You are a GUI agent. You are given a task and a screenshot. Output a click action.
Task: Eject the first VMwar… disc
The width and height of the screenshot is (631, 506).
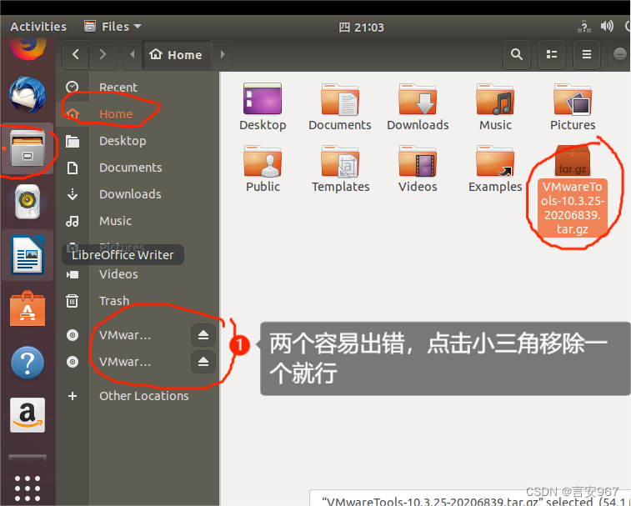(x=203, y=335)
